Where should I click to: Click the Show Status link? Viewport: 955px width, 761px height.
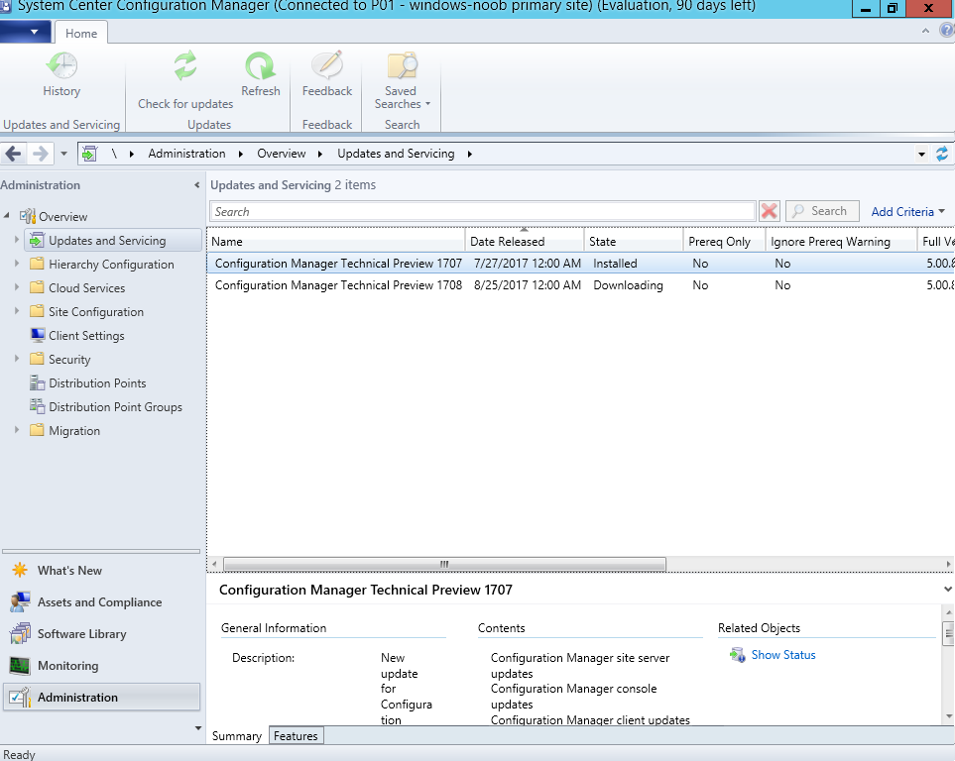point(782,654)
